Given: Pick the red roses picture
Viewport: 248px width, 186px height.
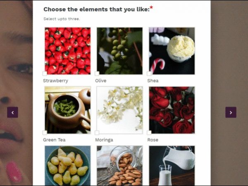Looking at the screenshot, I should (172, 110).
